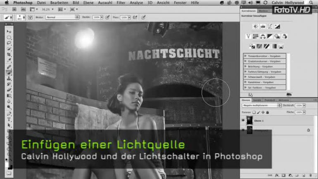This screenshot has width=318, height=179.
Task: Add a Brightness/Contrast adjustment
Action: pos(256,26)
